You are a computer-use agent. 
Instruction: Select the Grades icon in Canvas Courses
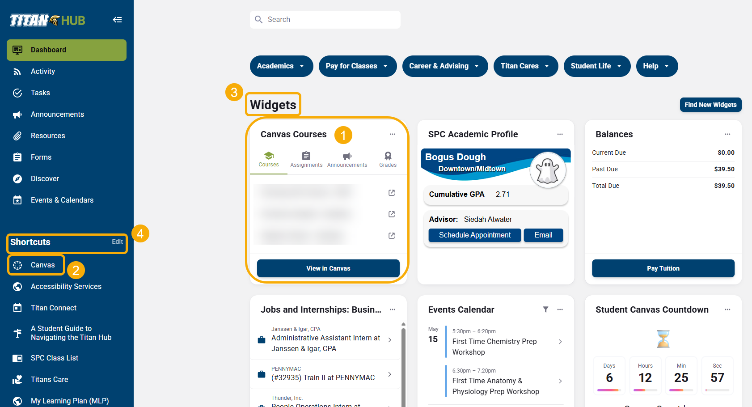388,156
